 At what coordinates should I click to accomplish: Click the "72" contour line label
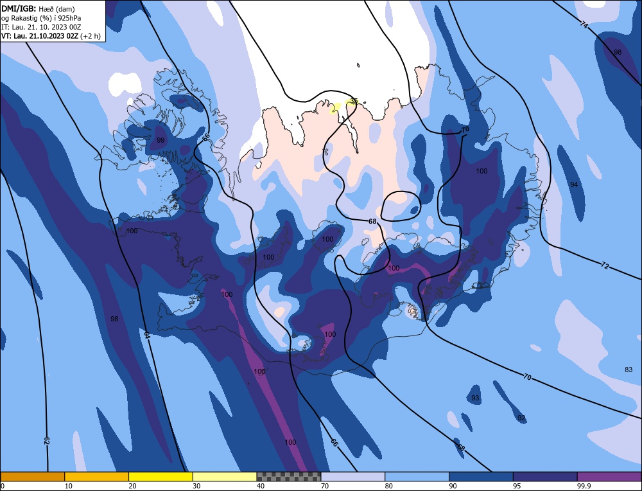click(605, 265)
